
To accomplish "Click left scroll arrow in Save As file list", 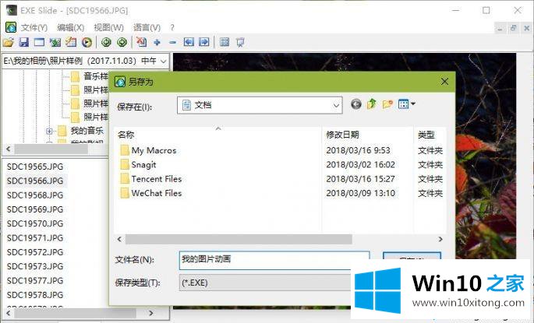I will tap(119, 240).
